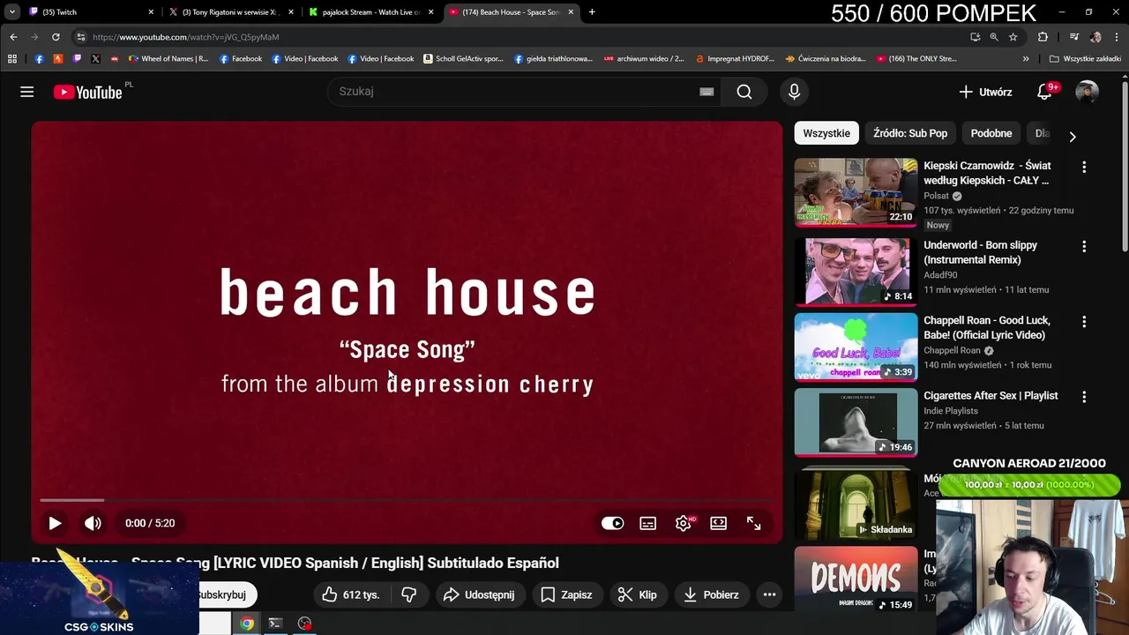Open Chrome three-dot menu
The width and height of the screenshot is (1129, 635).
point(1117,37)
